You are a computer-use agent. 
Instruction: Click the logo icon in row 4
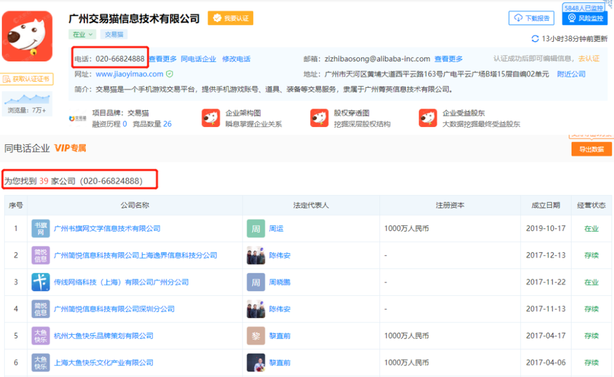pyautogui.click(x=41, y=309)
